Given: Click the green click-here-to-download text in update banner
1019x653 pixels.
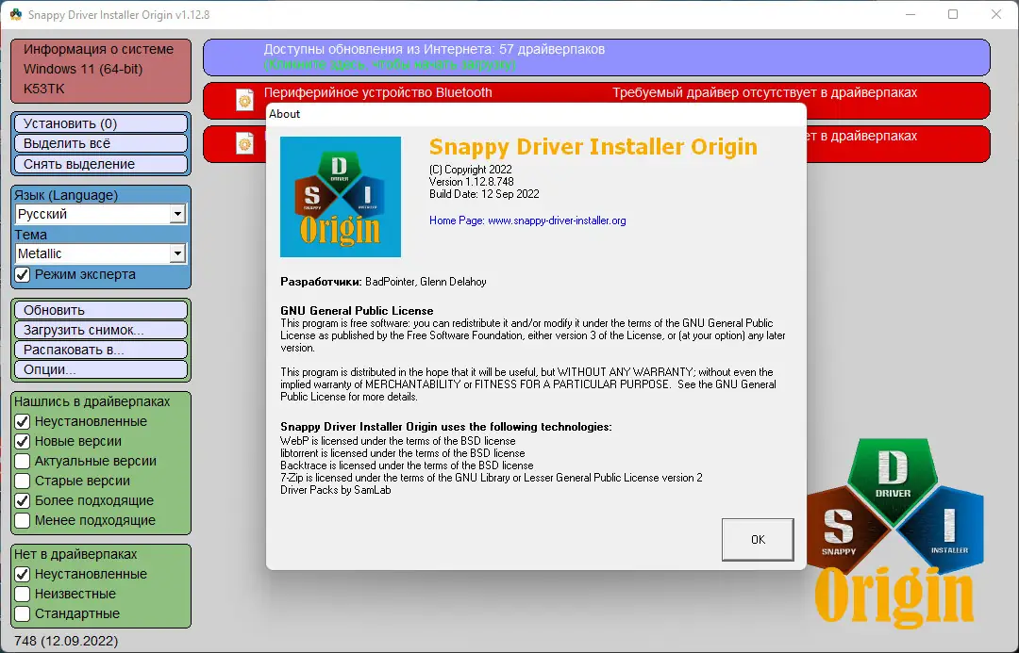Looking at the screenshot, I should point(390,64).
